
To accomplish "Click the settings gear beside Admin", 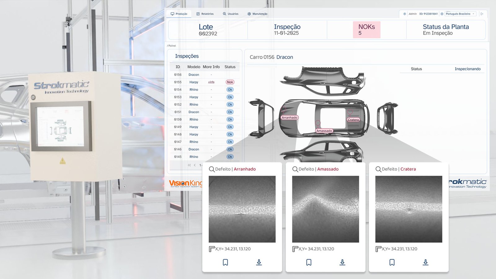I will point(405,14).
